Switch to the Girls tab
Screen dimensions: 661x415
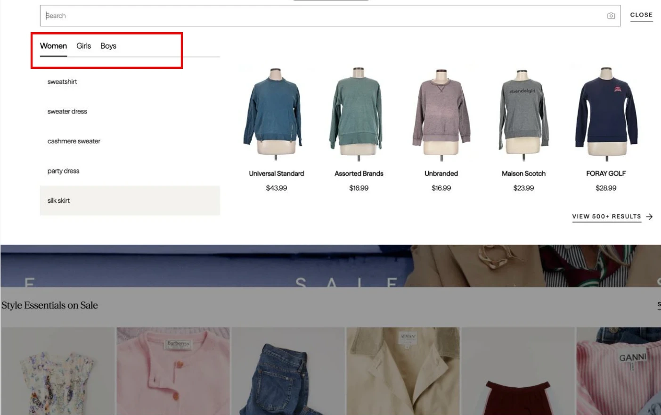coord(83,46)
